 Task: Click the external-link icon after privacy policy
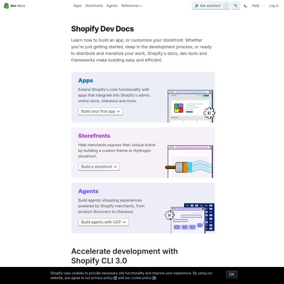click(115, 278)
